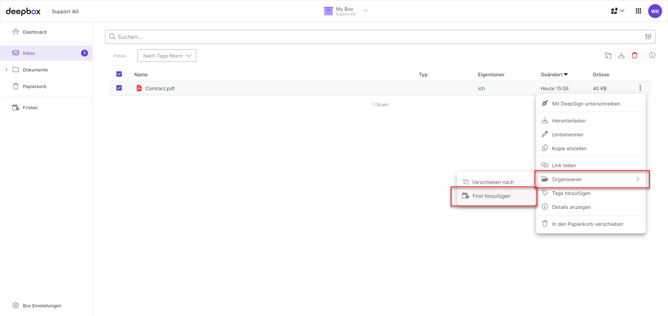Open the info panel via circle-i icon
668x316 pixels.
652,55
